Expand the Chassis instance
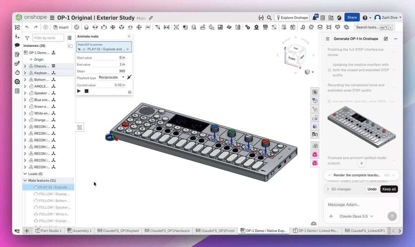Viewport: 415px width, 247px height. (x=25, y=66)
